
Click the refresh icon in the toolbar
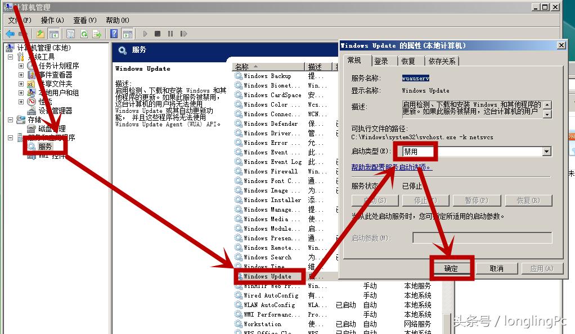coord(84,34)
